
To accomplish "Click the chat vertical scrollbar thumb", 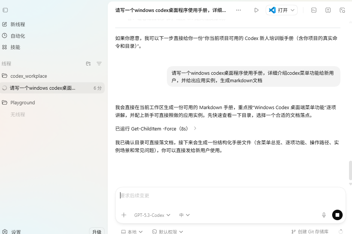I will (351, 170).
